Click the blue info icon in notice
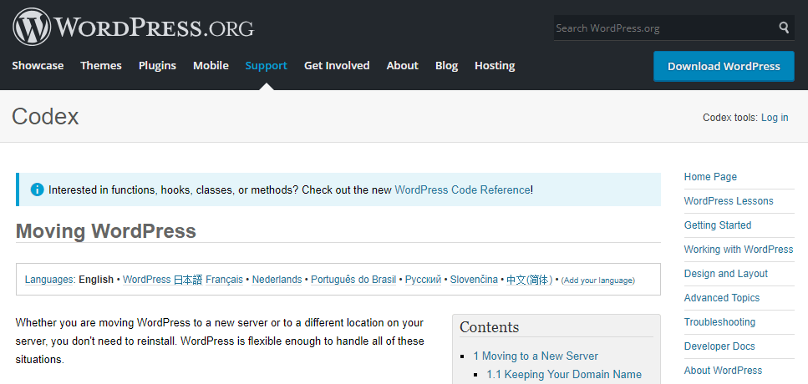 [x=37, y=189]
